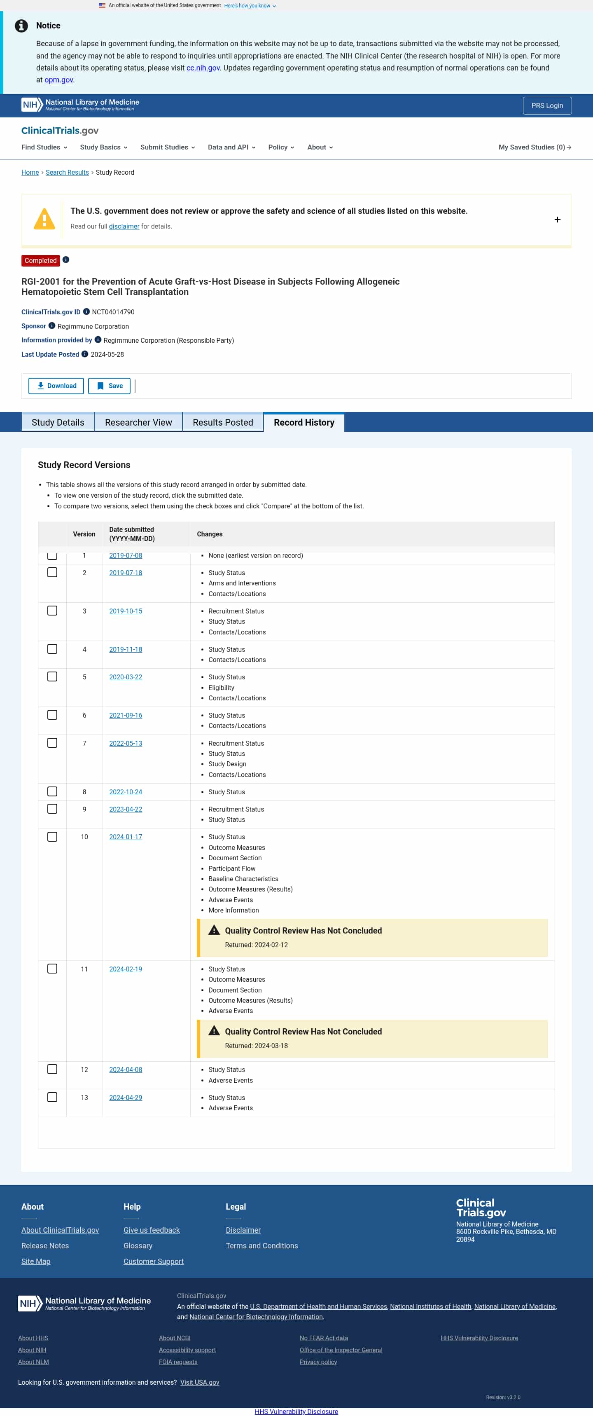Open the 2024-02-19 version link

126,969
